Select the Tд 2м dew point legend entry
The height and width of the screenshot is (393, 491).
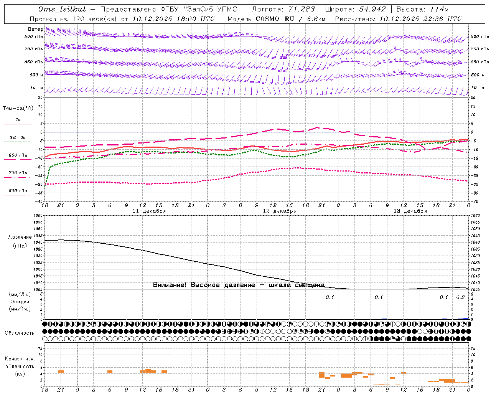[18, 137]
